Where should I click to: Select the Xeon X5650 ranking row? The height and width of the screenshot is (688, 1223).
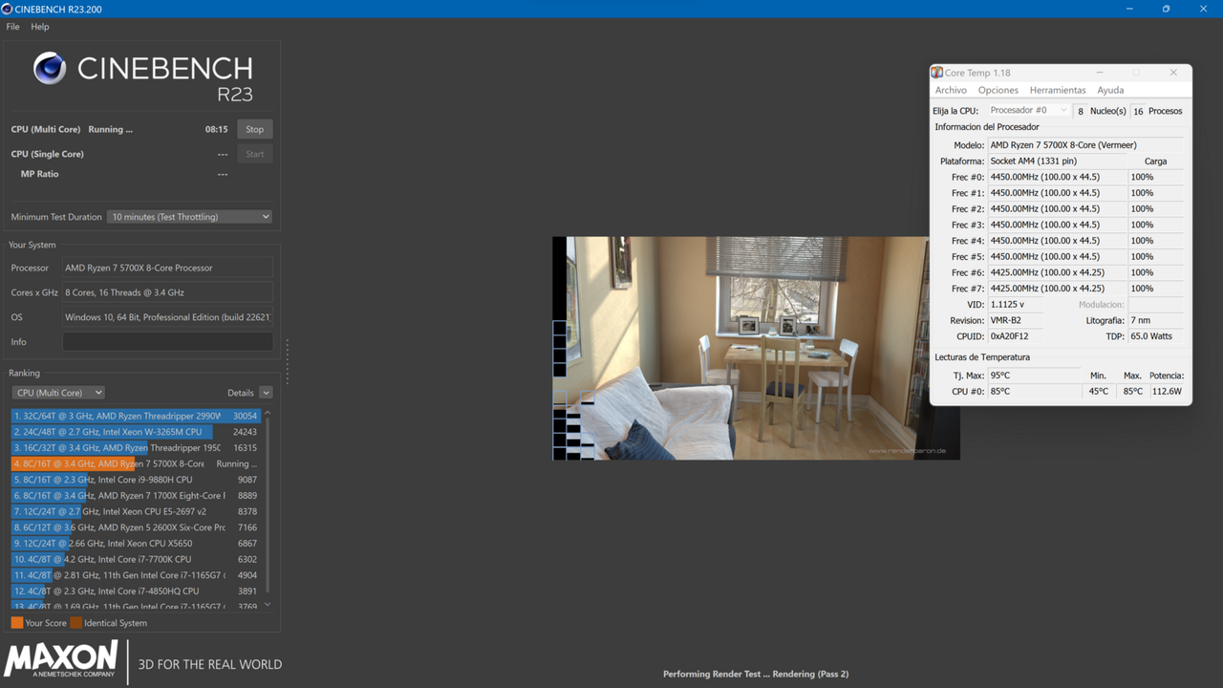pos(135,544)
